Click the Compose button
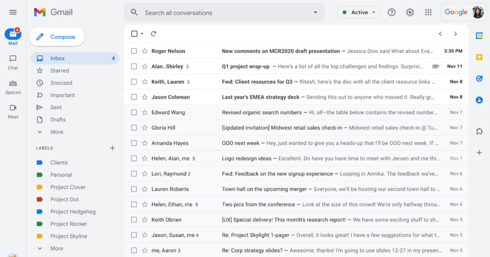 (56, 37)
